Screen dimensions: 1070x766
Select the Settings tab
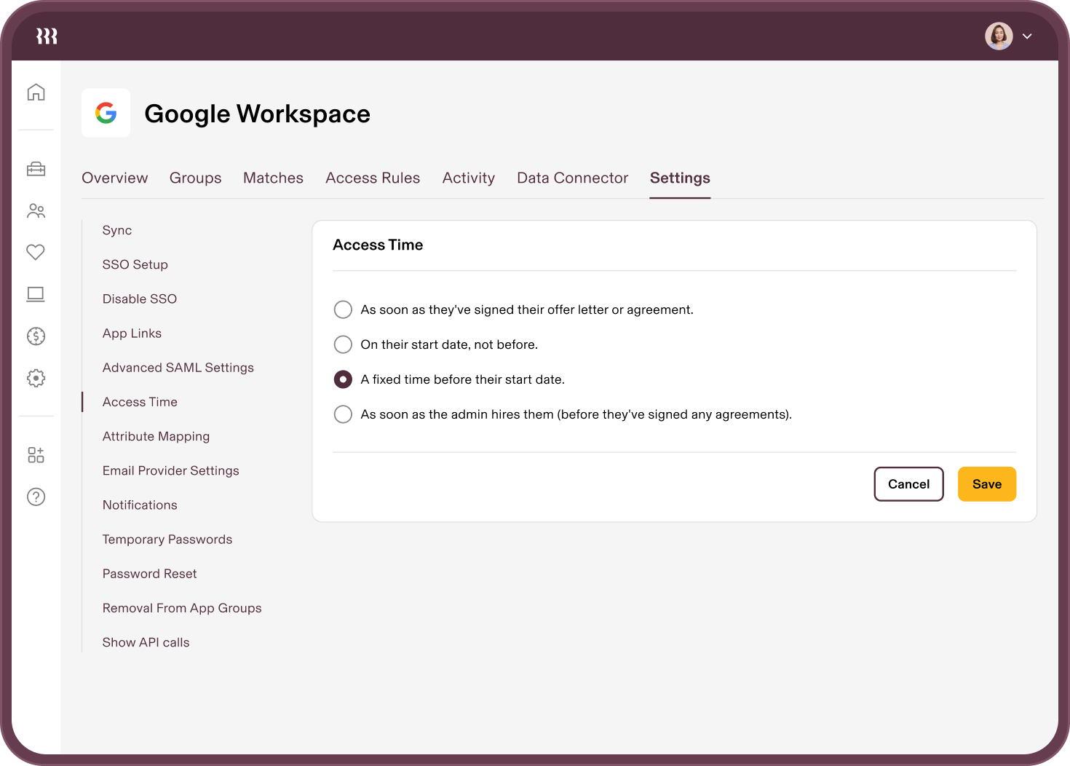[x=680, y=178]
